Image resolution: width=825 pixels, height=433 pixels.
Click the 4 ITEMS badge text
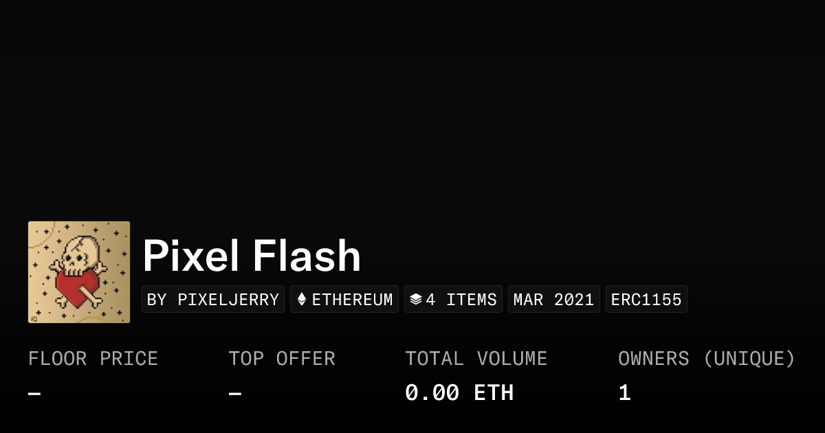461,300
